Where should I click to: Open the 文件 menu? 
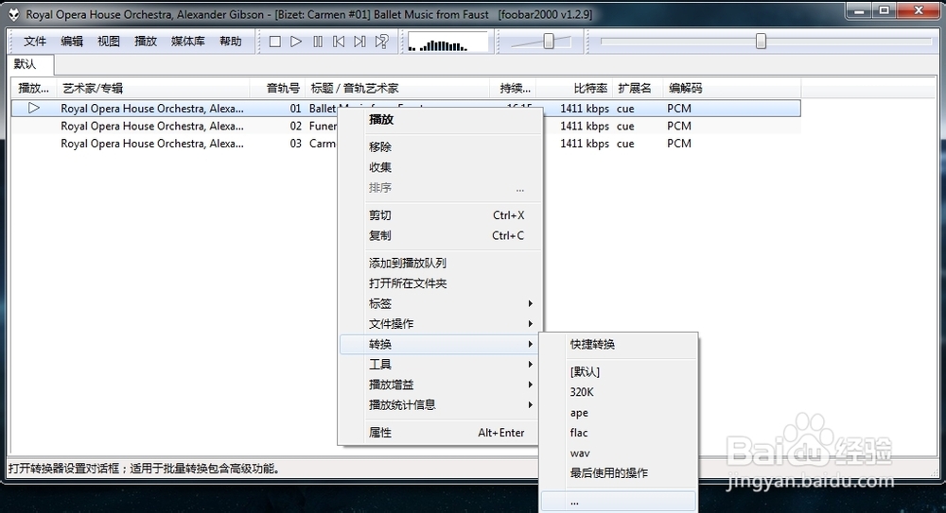(35, 41)
